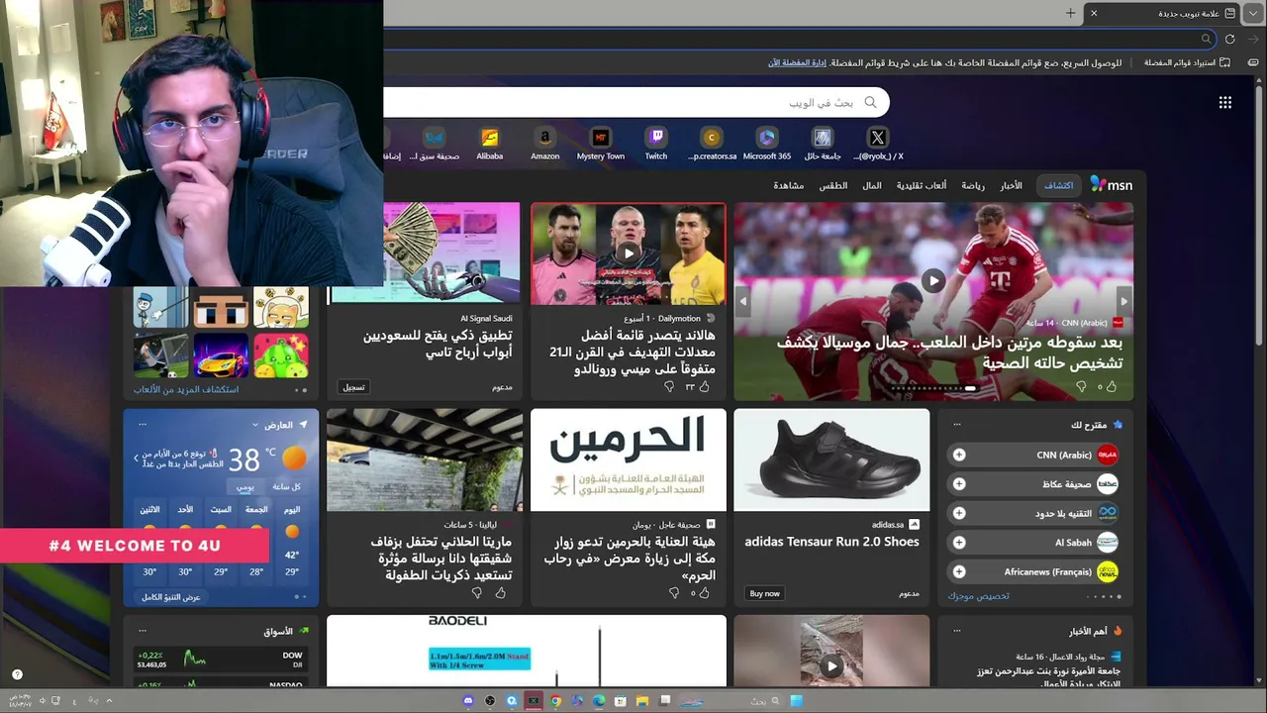This screenshot has height=713, width=1267.
Task: Reload the page with the refresh icon
Action: (x=1230, y=39)
